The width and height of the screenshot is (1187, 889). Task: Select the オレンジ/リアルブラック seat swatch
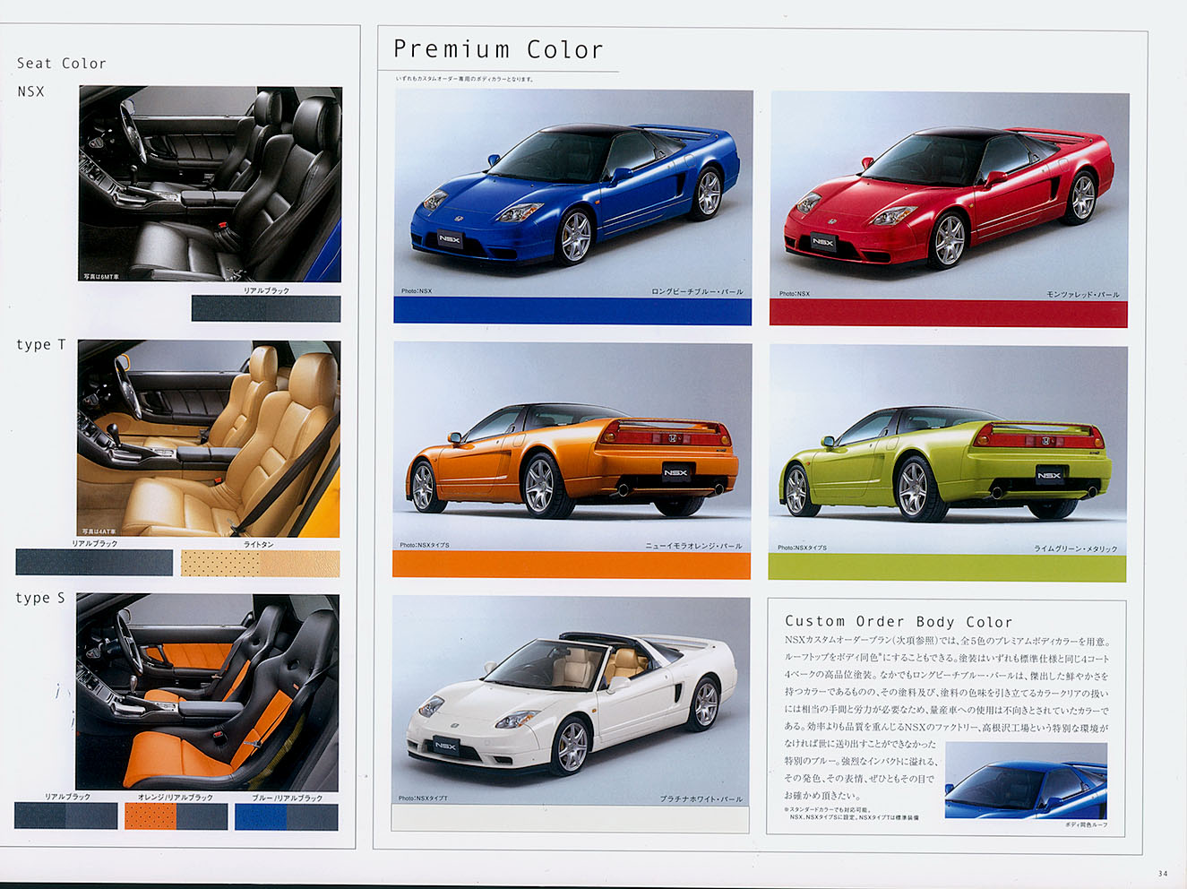coord(176,816)
